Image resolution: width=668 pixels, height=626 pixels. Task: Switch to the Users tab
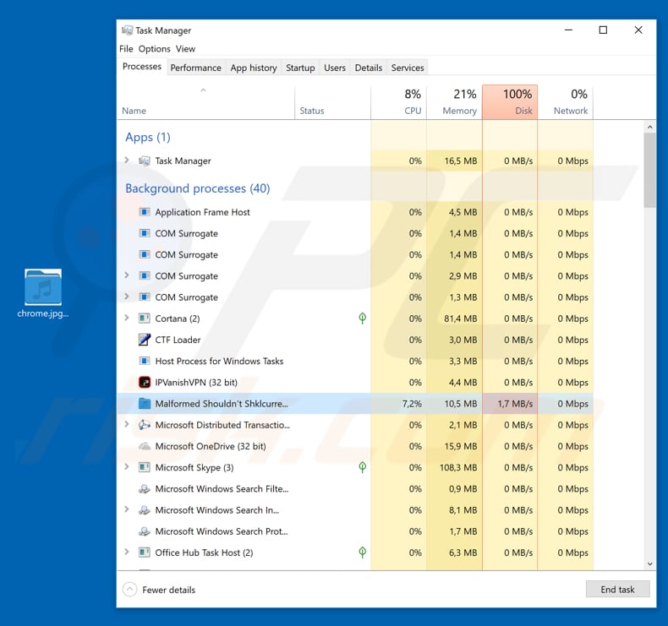coord(335,68)
